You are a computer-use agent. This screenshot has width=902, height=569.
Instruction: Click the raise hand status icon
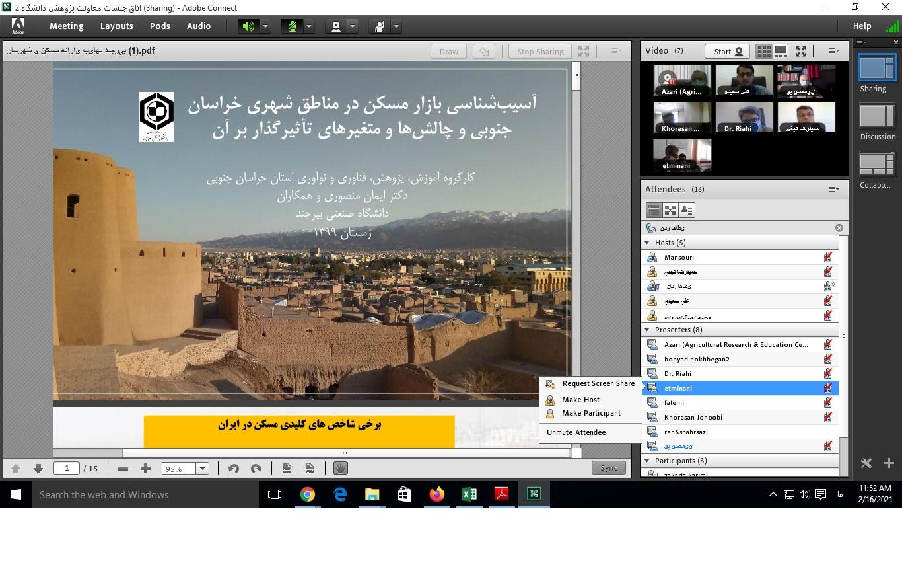coord(379,26)
